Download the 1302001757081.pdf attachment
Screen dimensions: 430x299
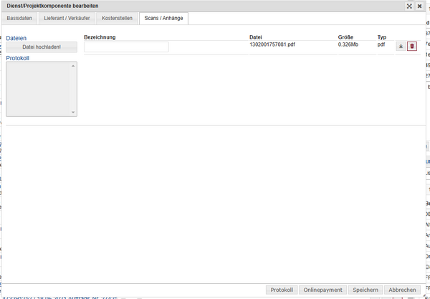401,47
